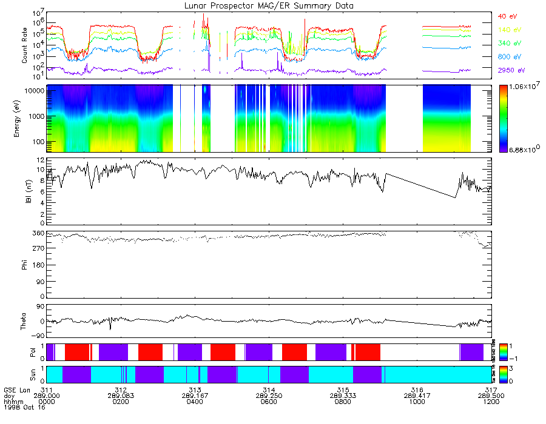
Task: Click color bar maximum '1.06x10^7'
Action: [524, 86]
